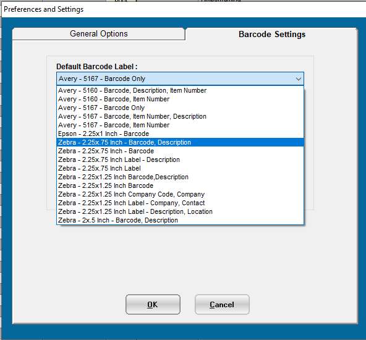
Task: Select highlighted Zebra 2.25x.75 Inch Barcode, Description
Action: pyautogui.click(x=180, y=142)
